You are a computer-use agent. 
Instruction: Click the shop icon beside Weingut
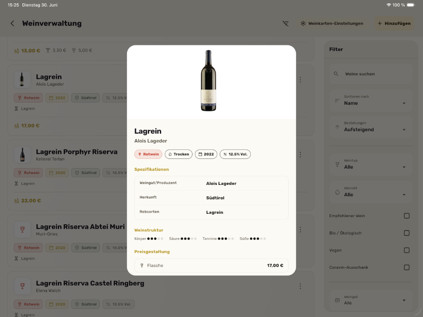[x=337, y=300]
